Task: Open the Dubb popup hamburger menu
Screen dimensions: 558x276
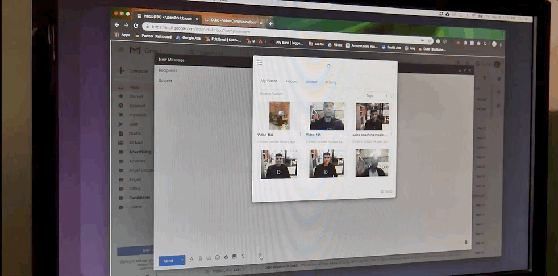Action: pyautogui.click(x=260, y=62)
